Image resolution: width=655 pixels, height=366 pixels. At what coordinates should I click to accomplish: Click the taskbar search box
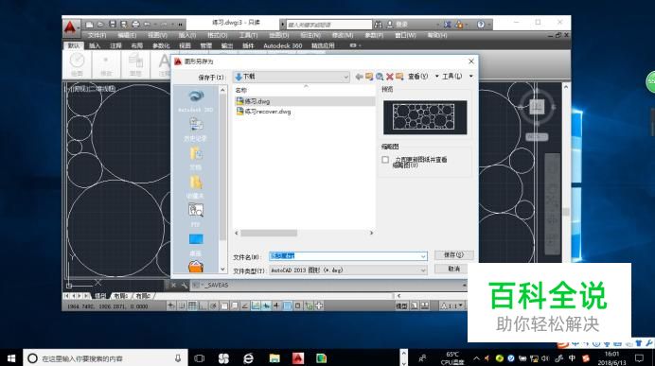coord(106,358)
